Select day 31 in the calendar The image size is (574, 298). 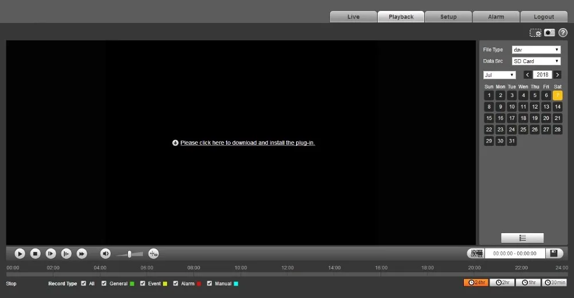click(x=512, y=141)
